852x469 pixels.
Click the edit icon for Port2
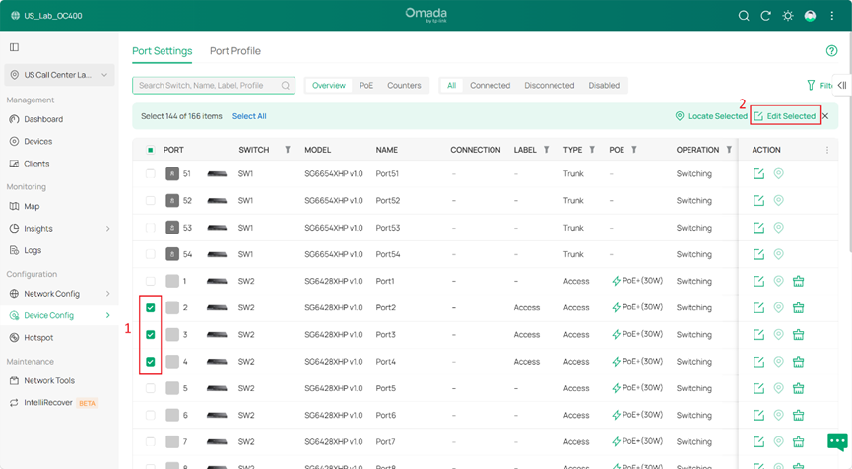point(758,307)
